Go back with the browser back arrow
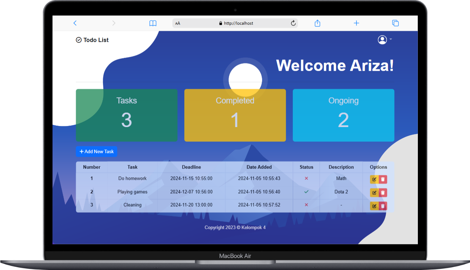This screenshot has height=270, width=470. tap(75, 23)
